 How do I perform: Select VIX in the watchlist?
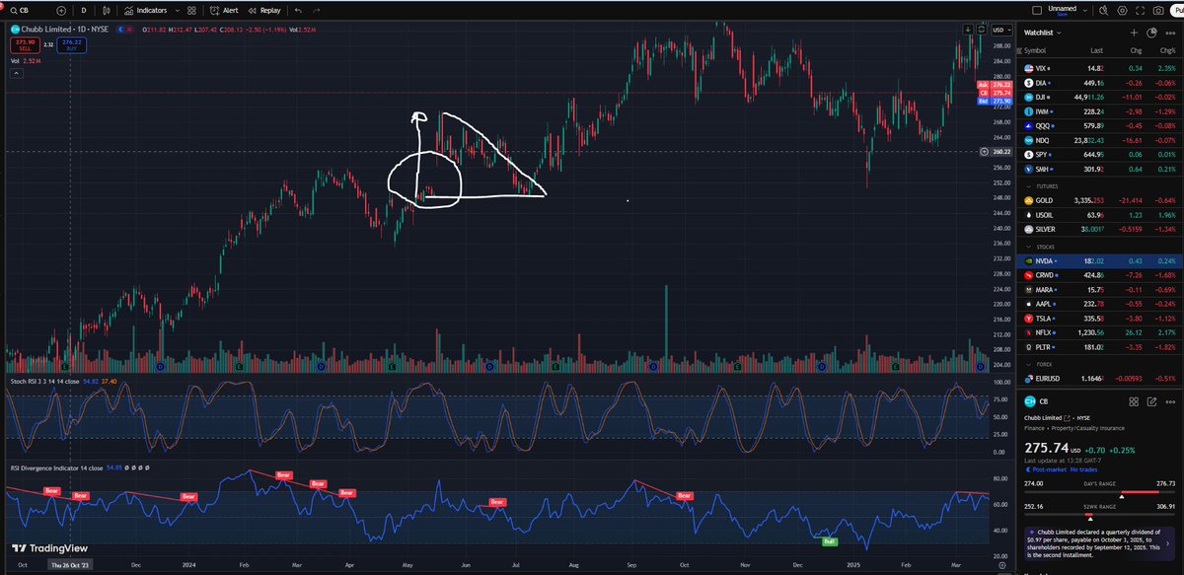click(1100, 68)
